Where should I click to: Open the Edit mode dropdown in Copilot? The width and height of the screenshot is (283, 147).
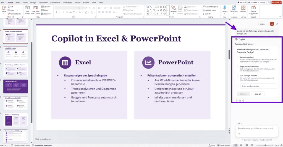[240, 123]
